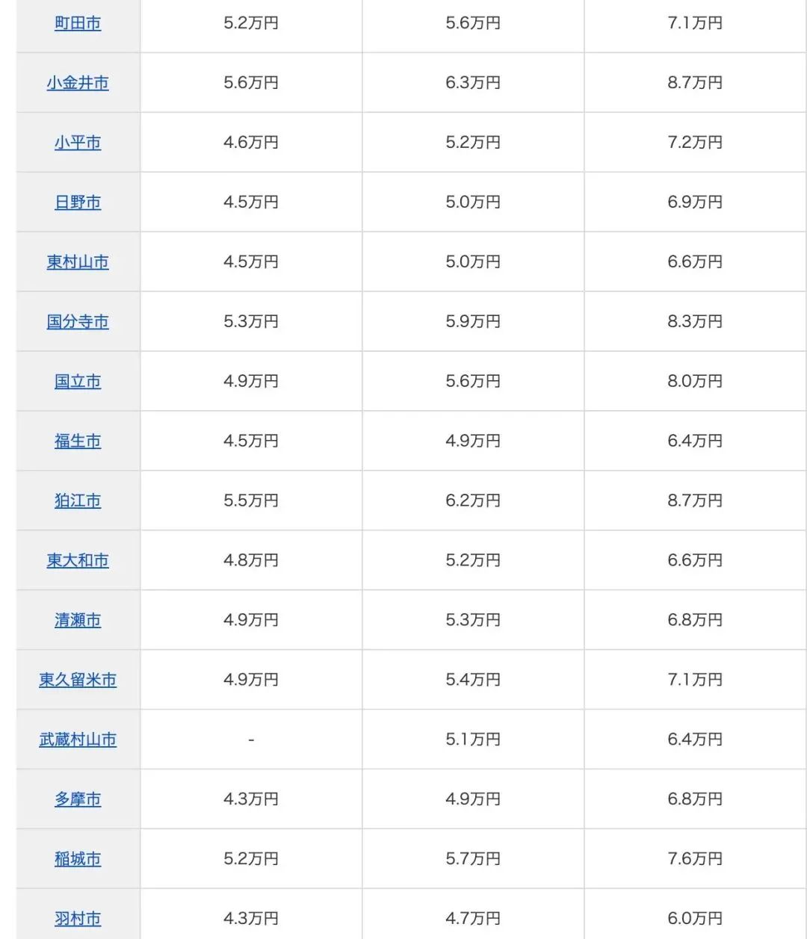Open the 羽村市 link
Viewport: 807px width, 939px height.
[x=78, y=920]
